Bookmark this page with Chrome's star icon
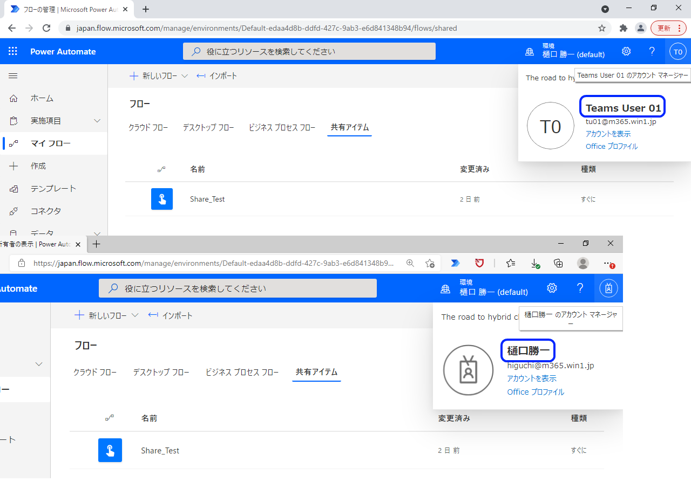This screenshot has height=482, width=691. click(x=602, y=28)
